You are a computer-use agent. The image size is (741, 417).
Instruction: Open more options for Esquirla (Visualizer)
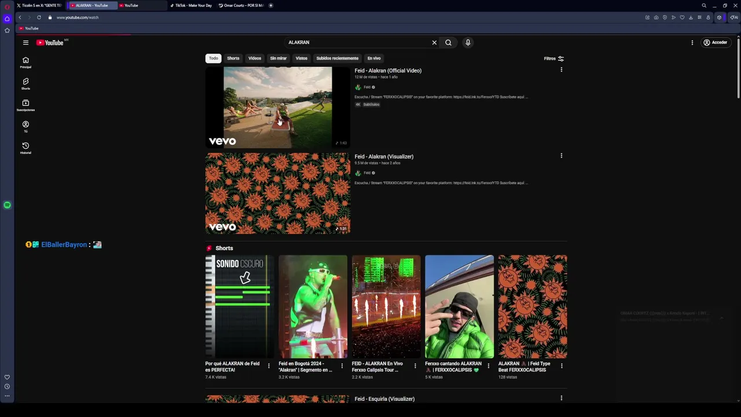click(x=561, y=398)
